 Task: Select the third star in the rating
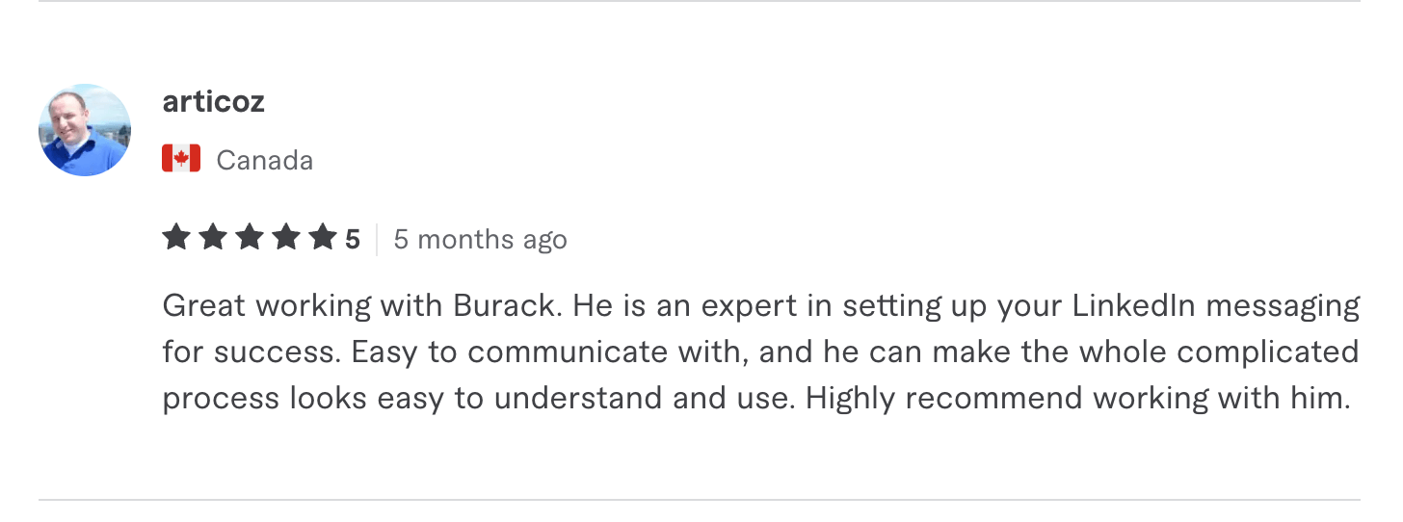click(x=250, y=238)
